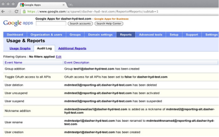Click the mdmtest2newalias1 nickname description
This screenshot has height=137, width=219.
(x=139, y=111)
